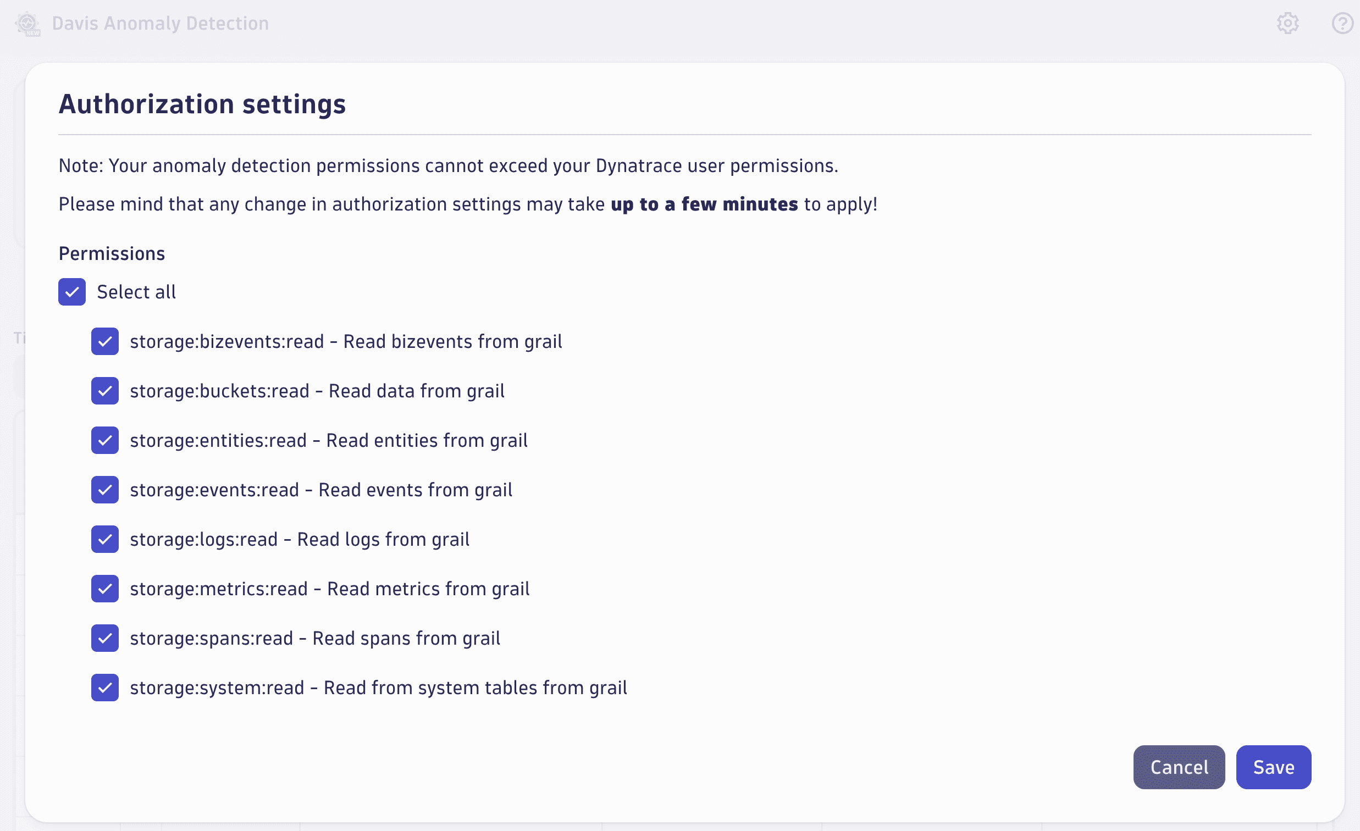The image size is (1360, 831).
Task: Click the Davis Anomaly Detection app icon
Action: [x=27, y=23]
